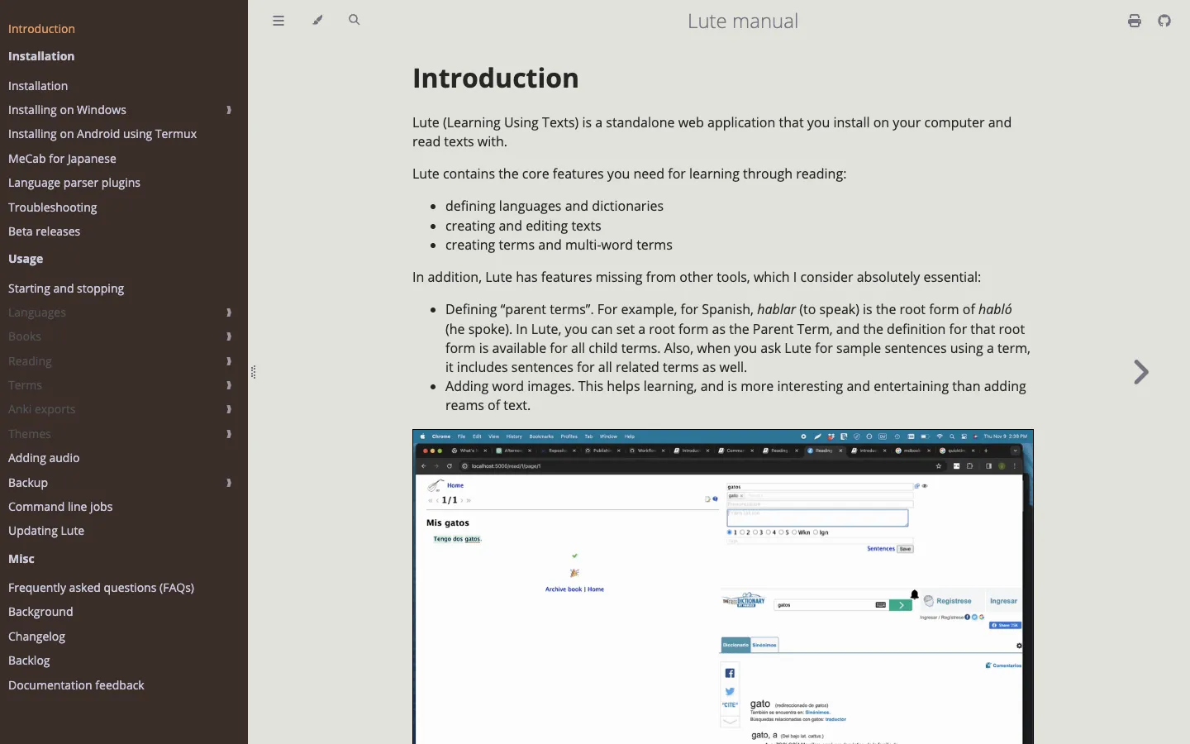The height and width of the screenshot is (744, 1190).
Task: Click the Introduction heading
Action: [x=496, y=79]
